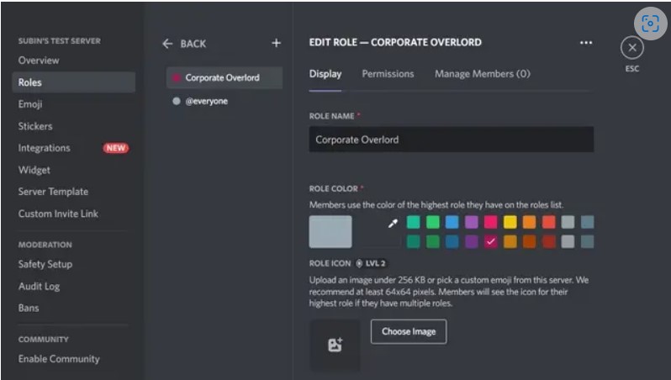Select the eyedropper custom color picker
This screenshot has width=671, height=380.
pyautogui.click(x=391, y=223)
